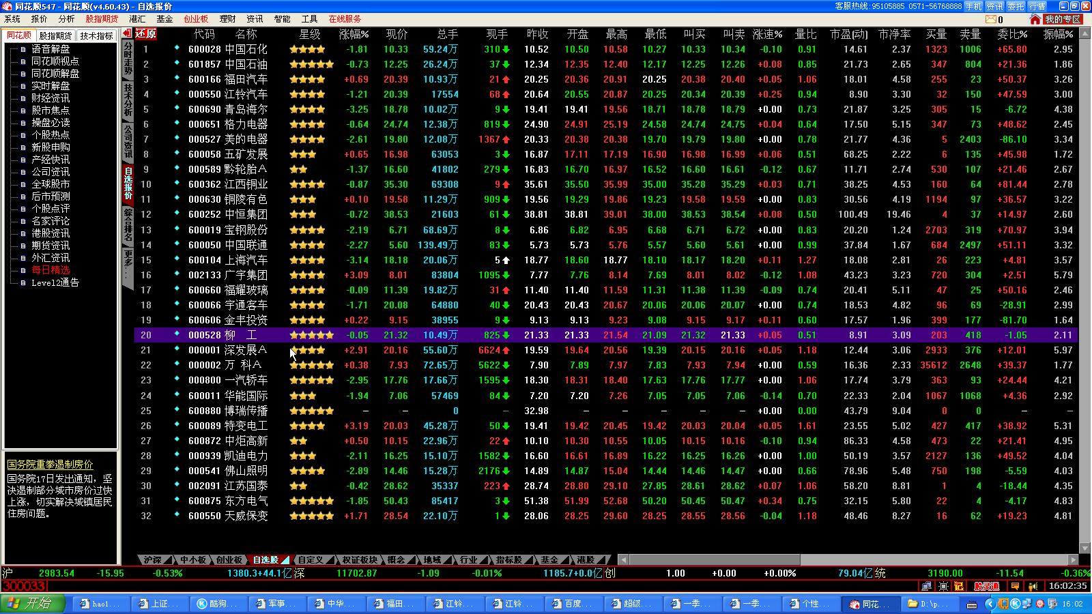The height and width of the screenshot is (614, 1092).
Task: Click the Windows 开始 start button
Action: click(x=33, y=604)
